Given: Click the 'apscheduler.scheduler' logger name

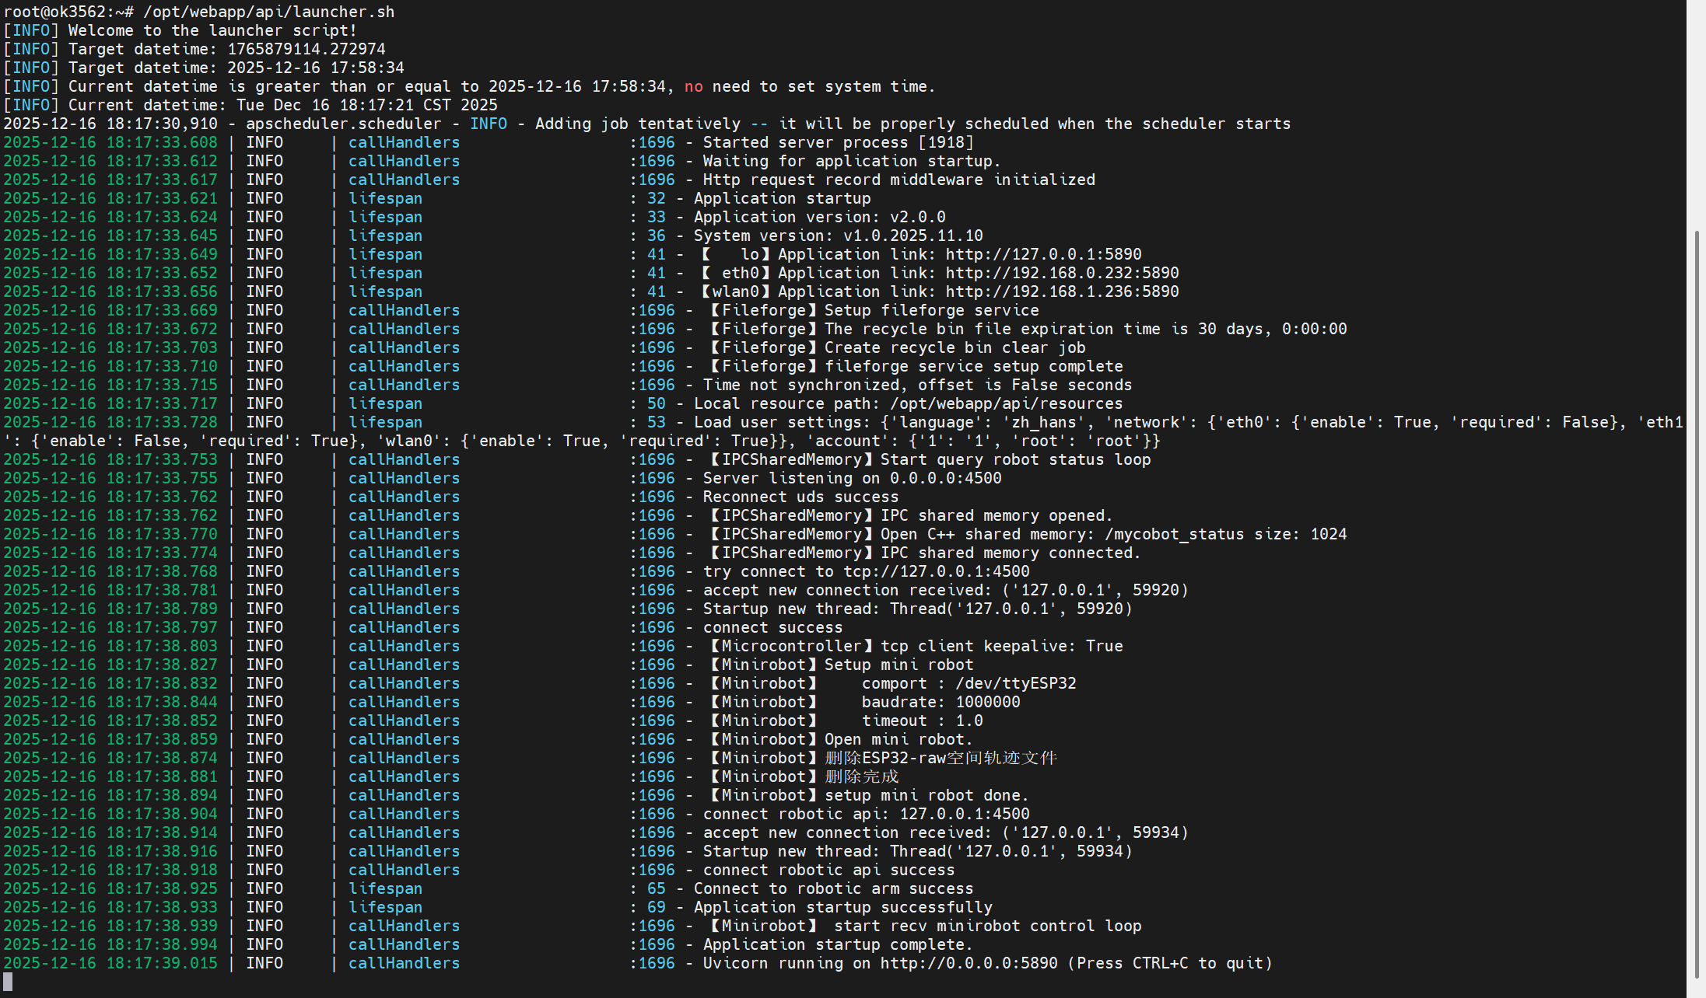Looking at the screenshot, I should 343,124.
